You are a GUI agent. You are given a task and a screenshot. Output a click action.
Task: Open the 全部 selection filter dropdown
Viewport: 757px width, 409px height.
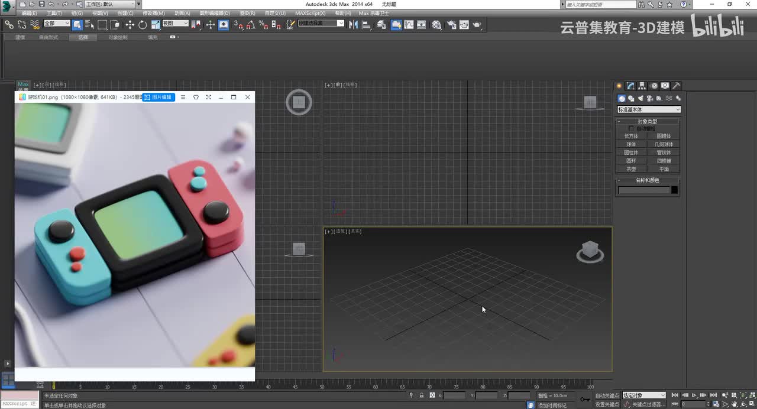57,24
